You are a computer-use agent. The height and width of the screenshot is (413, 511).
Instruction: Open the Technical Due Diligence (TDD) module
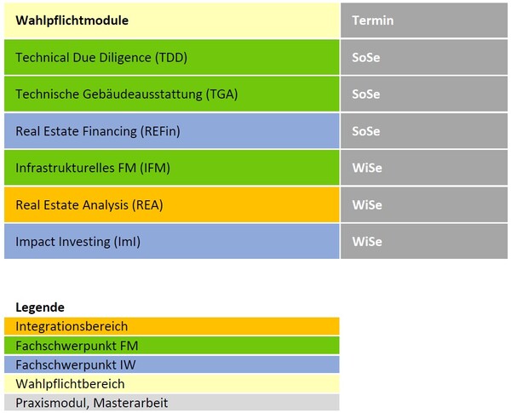tap(170, 58)
